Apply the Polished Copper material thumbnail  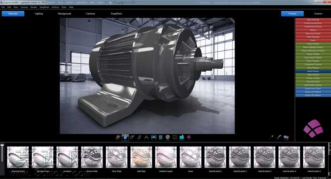[x=166, y=157]
